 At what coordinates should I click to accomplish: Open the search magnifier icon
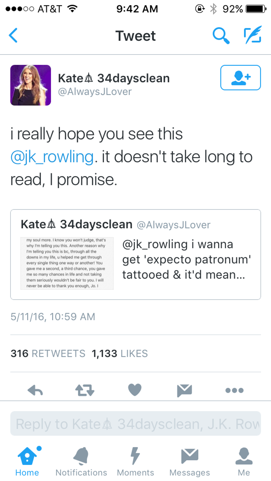tap(221, 36)
